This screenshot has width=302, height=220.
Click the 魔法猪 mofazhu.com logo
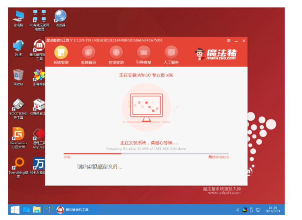(216, 54)
